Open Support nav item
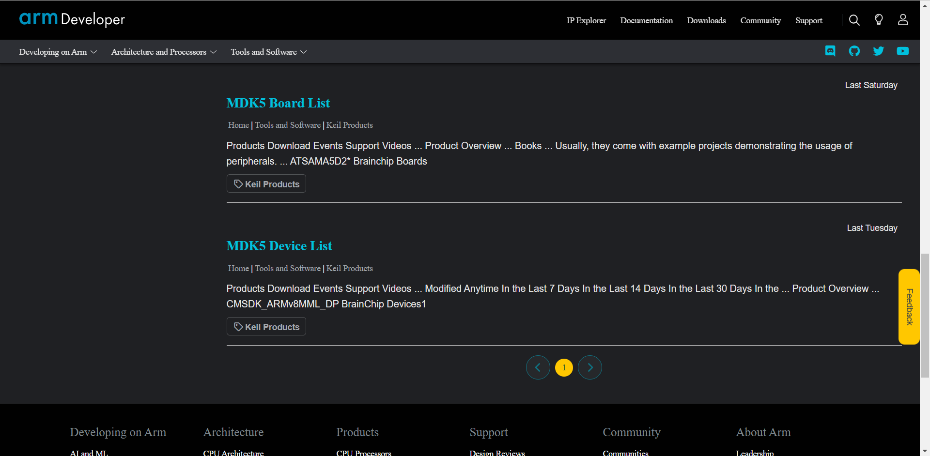Viewport: 930px width, 456px height. (x=809, y=20)
